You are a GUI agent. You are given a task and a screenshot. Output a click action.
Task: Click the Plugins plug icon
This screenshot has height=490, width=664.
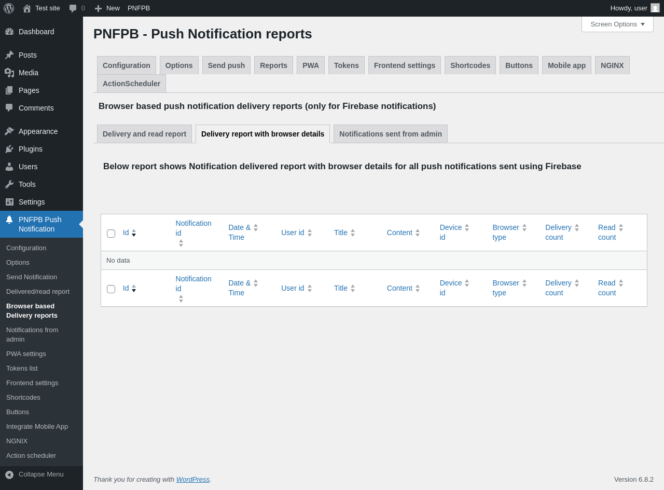tap(9, 149)
